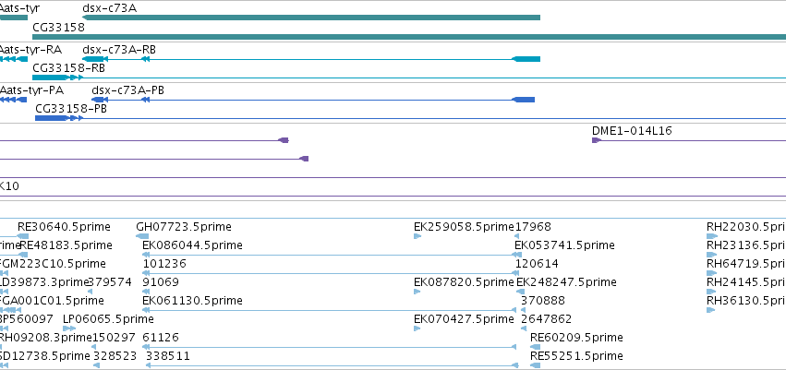Select the EK086044.5prime aligned EST line
Viewport: 786px width, 370px height.
pyautogui.click(x=331, y=255)
